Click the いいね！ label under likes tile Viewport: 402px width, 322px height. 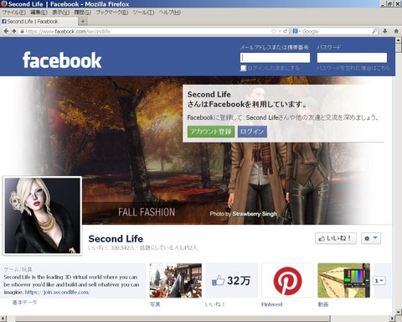coord(215,304)
